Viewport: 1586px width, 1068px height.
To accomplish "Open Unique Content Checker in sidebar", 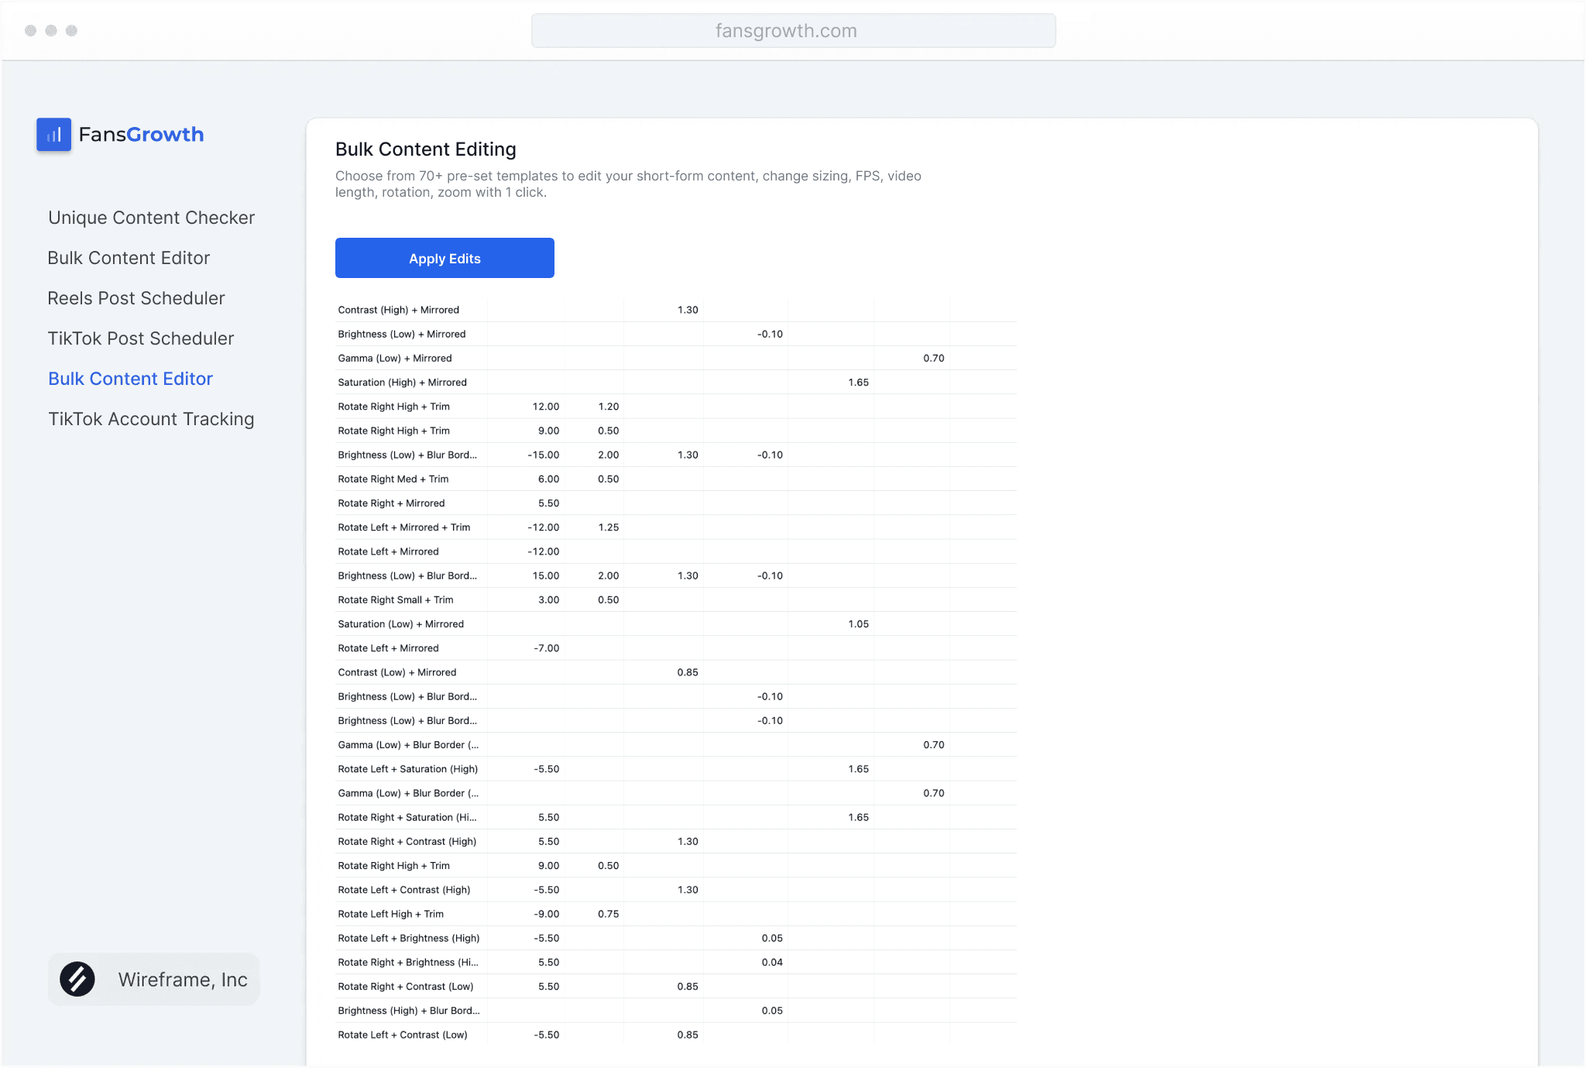I will tap(151, 218).
